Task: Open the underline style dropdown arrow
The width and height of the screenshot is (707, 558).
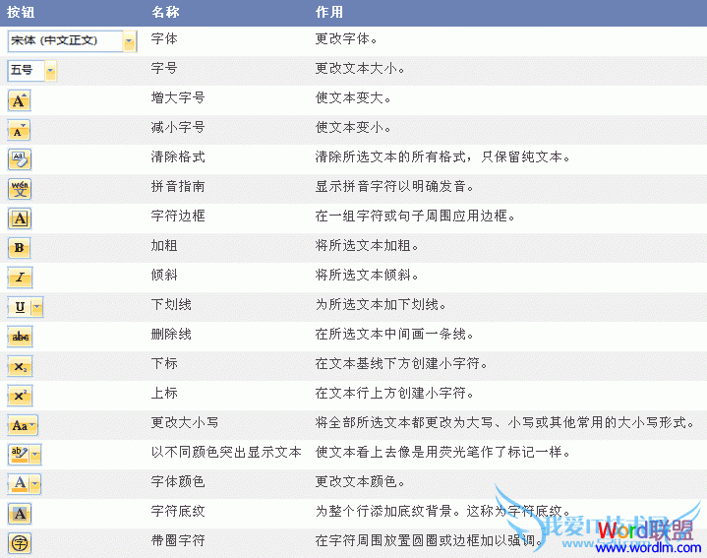Action: click(37, 307)
